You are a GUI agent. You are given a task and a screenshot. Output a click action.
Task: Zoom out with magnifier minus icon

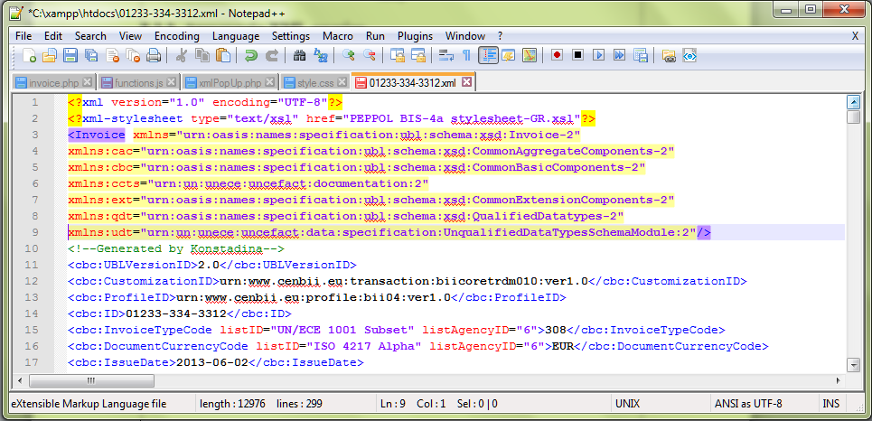(370, 56)
